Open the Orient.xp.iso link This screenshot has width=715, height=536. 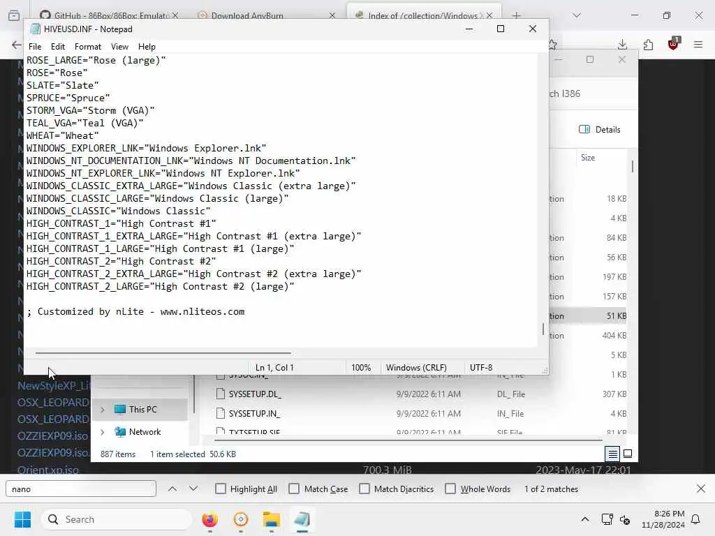(48, 470)
